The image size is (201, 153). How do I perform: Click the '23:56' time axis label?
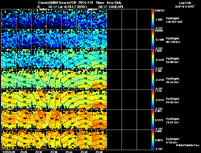click(x=99, y=152)
